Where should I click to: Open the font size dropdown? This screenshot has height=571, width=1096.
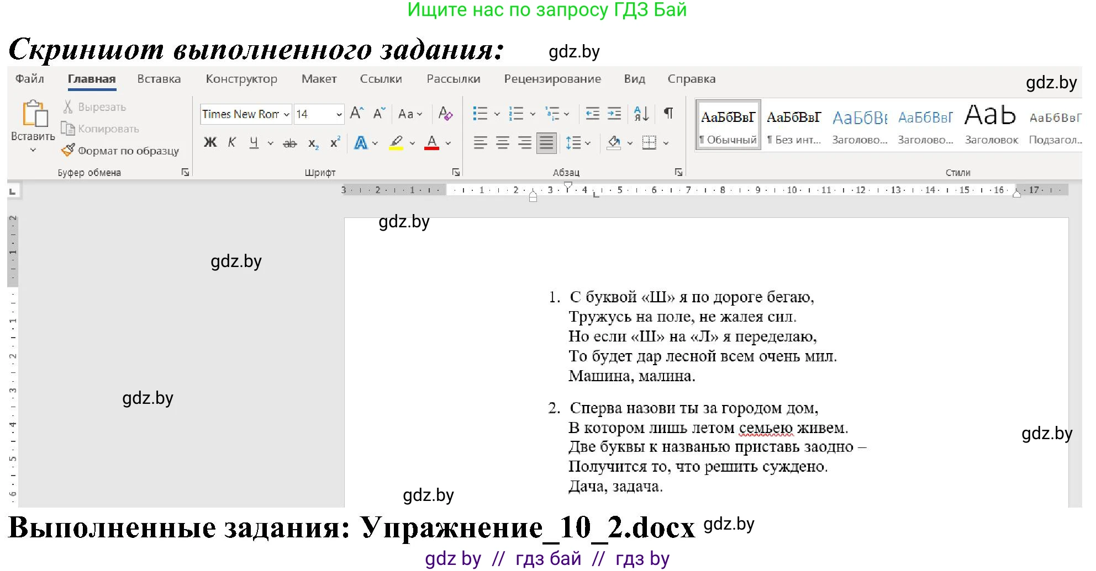pyautogui.click(x=338, y=114)
